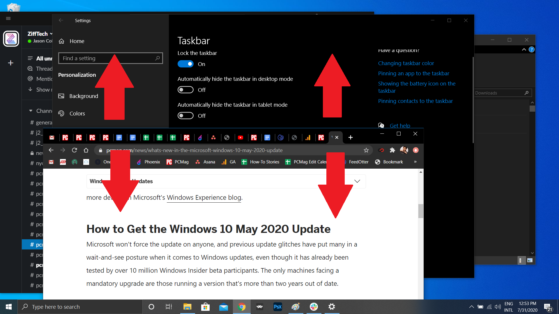Click the Photoshop icon in the taskbar
This screenshot has height=314, width=559.
click(277, 306)
